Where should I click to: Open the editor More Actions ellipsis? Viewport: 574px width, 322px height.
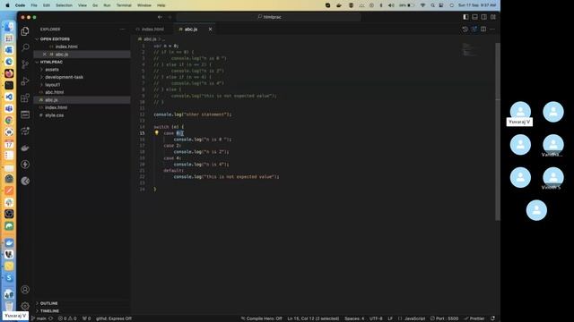(492, 30)
